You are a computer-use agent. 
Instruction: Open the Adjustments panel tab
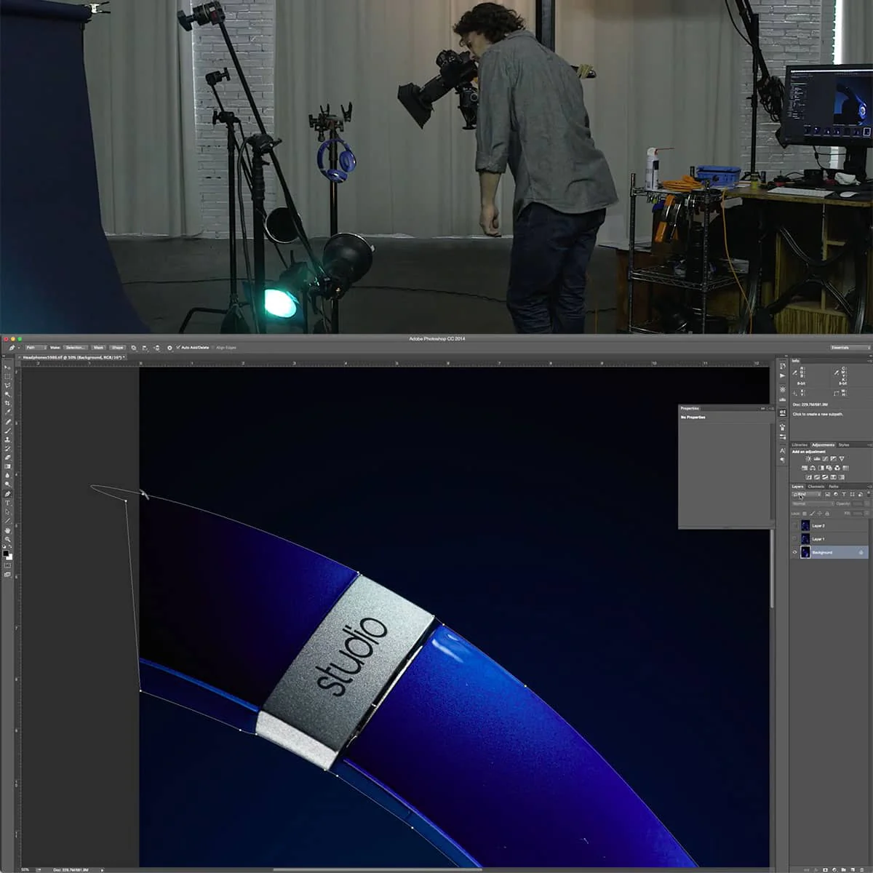[x=824, y=445]
